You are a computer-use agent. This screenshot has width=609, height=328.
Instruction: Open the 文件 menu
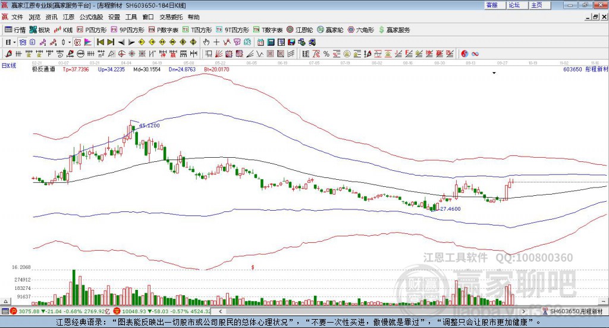pos(17,17)
